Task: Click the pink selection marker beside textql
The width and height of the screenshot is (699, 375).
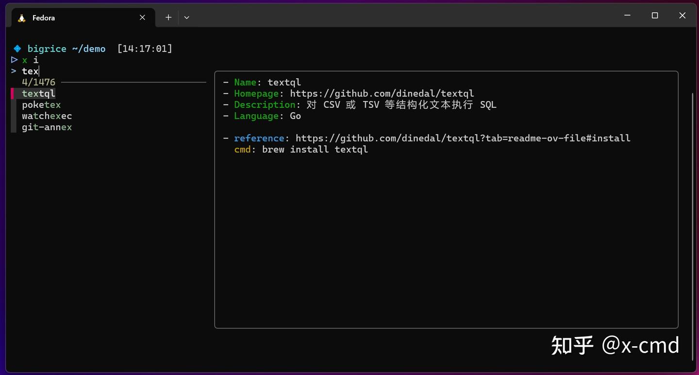Action: 13,93
